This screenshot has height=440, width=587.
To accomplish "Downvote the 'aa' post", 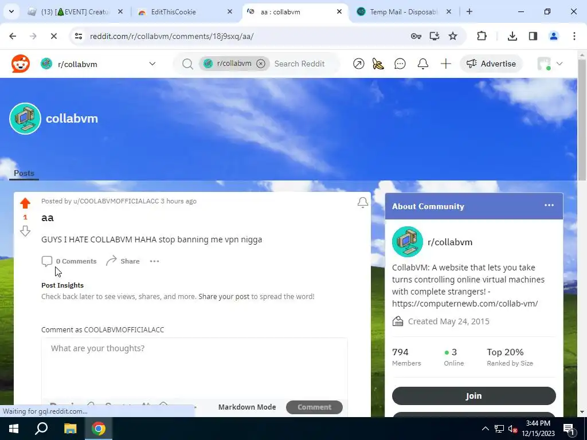I will [25, 231].
